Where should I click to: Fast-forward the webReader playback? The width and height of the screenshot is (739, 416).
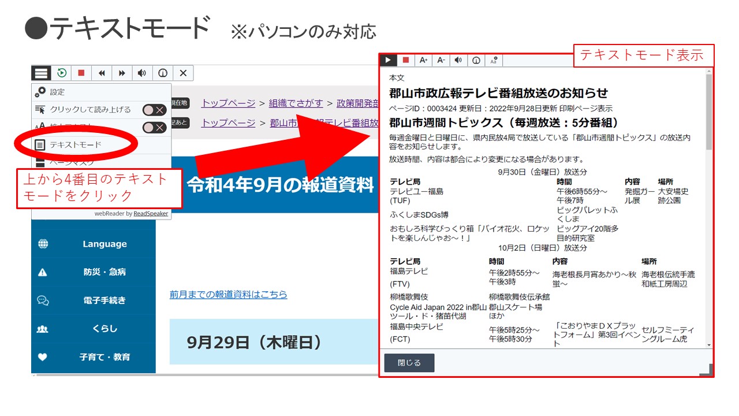tap(122, 73)
